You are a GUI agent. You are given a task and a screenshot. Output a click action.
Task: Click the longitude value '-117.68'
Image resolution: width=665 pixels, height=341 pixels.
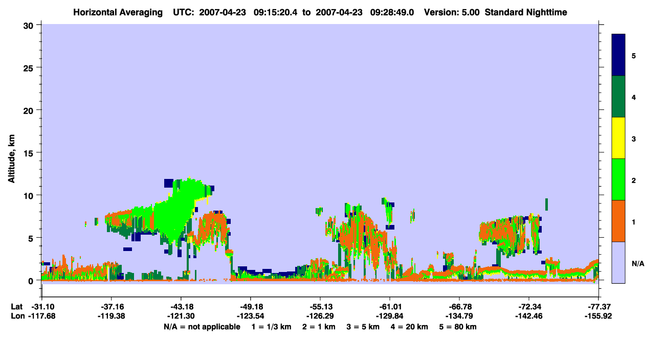click(x=41, y=316)
